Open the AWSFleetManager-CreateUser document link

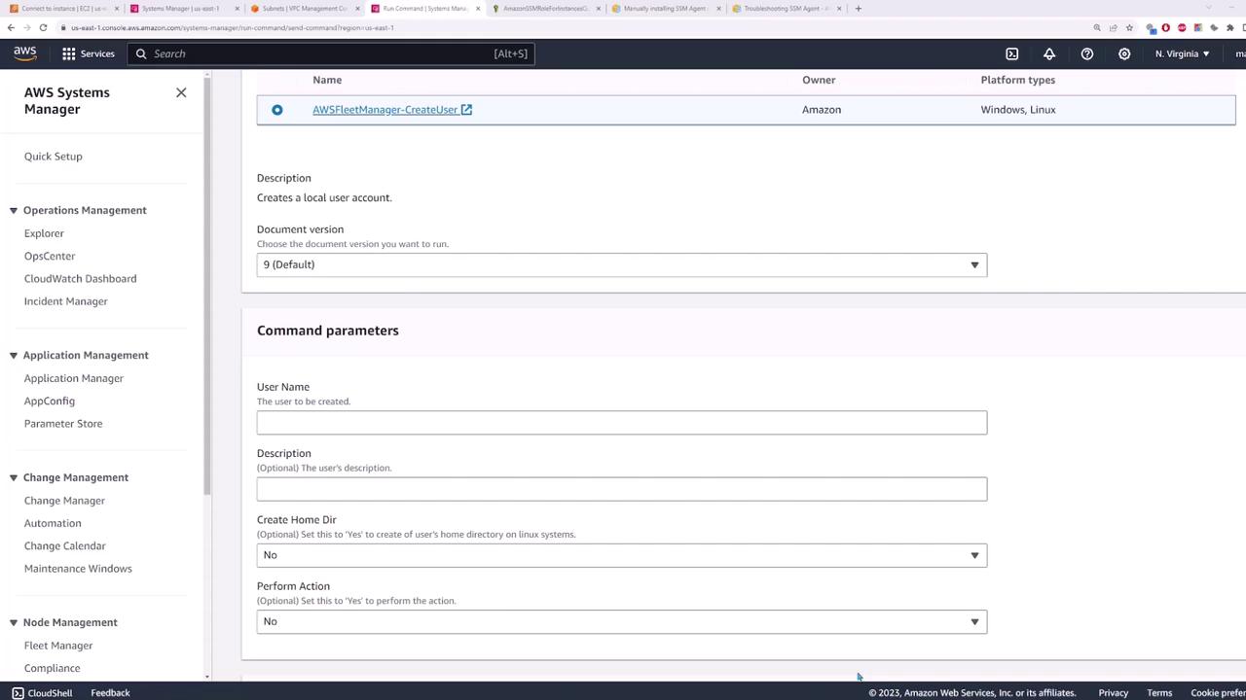tap(385, 110)
